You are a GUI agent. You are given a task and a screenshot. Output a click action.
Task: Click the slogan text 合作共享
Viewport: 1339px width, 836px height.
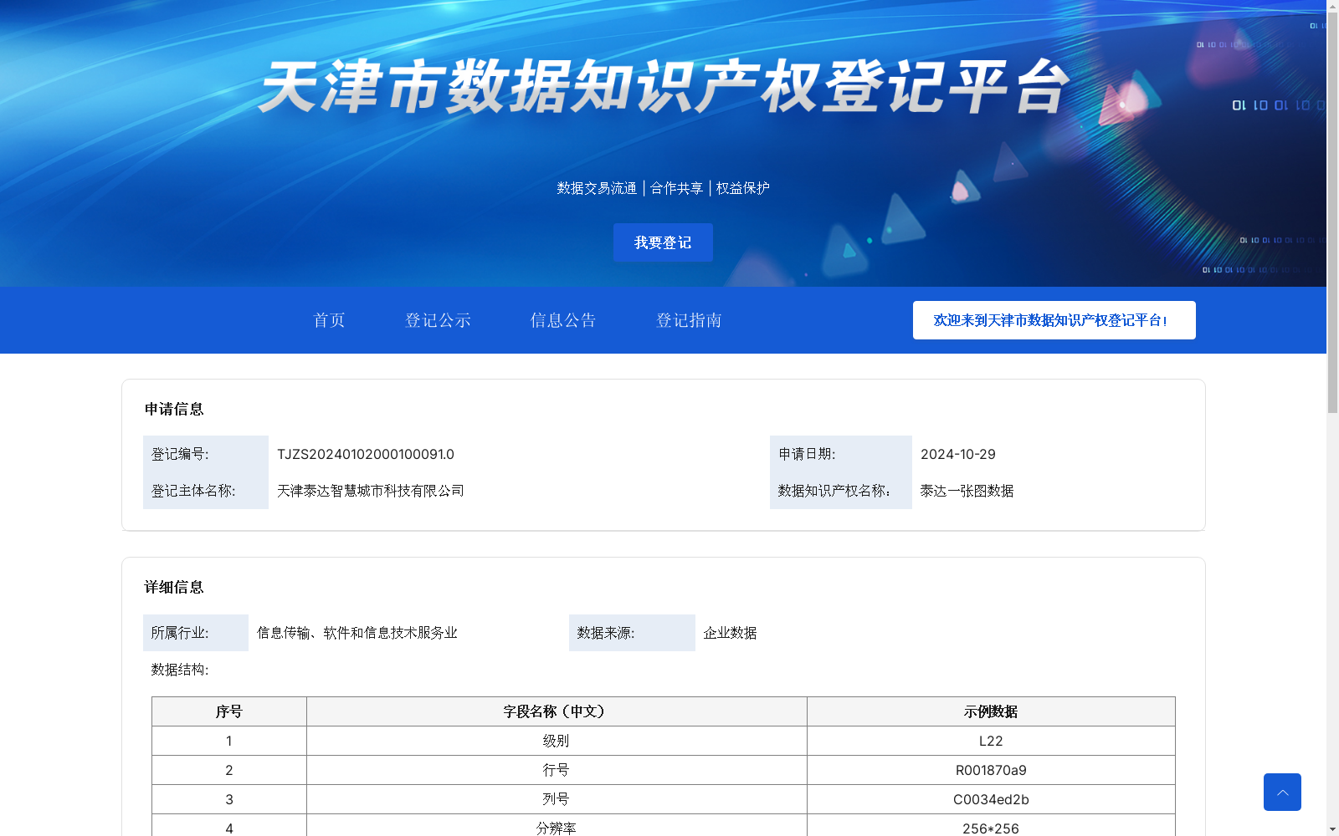coord(677,188)
